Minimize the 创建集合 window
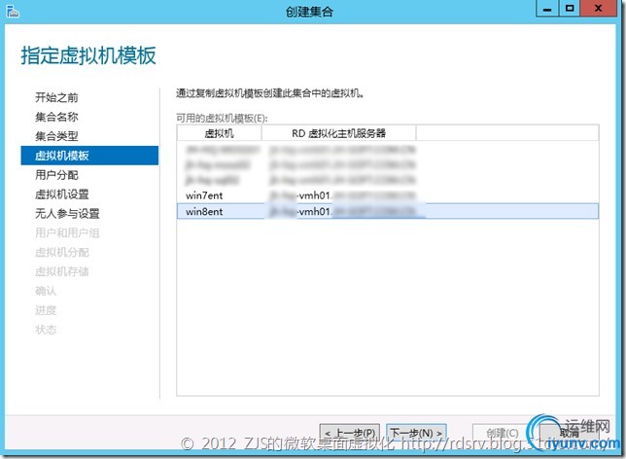 pos(547,9)
